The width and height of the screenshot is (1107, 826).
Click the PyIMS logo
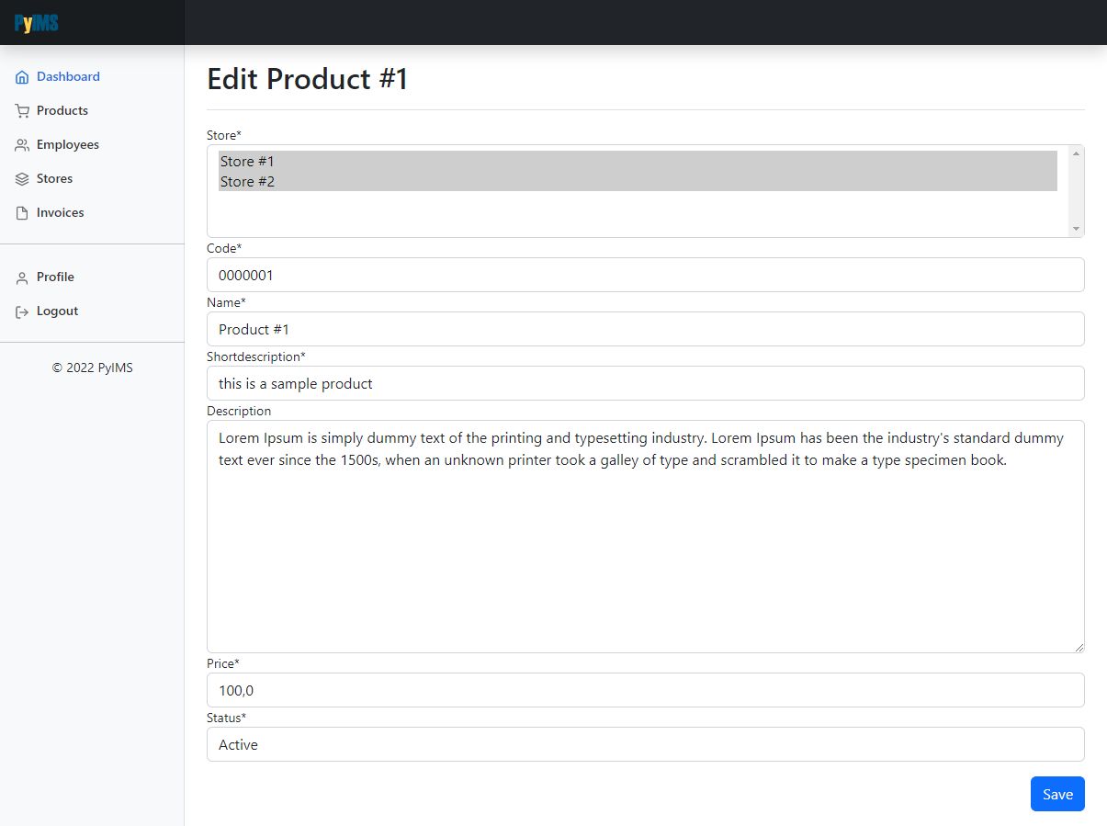pos(37,23)
